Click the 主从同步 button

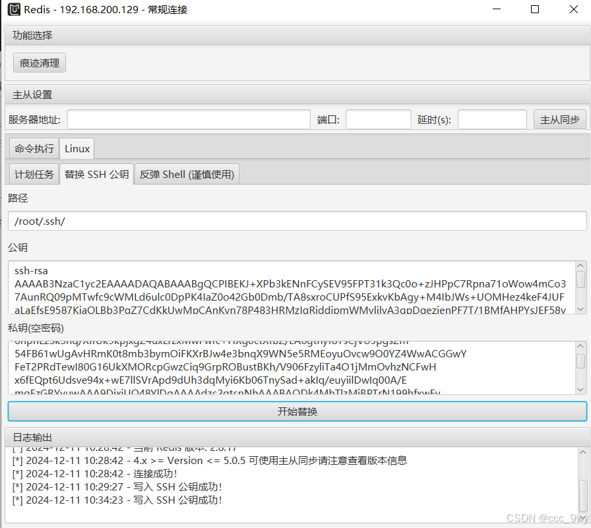(x=560, y=120)
